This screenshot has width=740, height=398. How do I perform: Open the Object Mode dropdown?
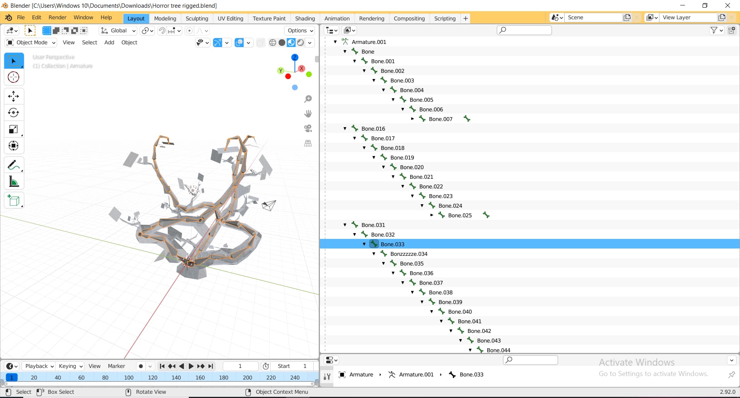31,42
